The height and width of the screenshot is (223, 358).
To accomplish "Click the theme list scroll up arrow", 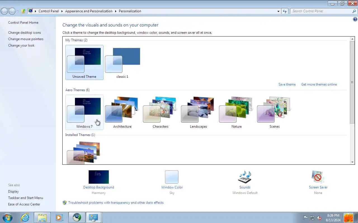I will click(352, 39).
